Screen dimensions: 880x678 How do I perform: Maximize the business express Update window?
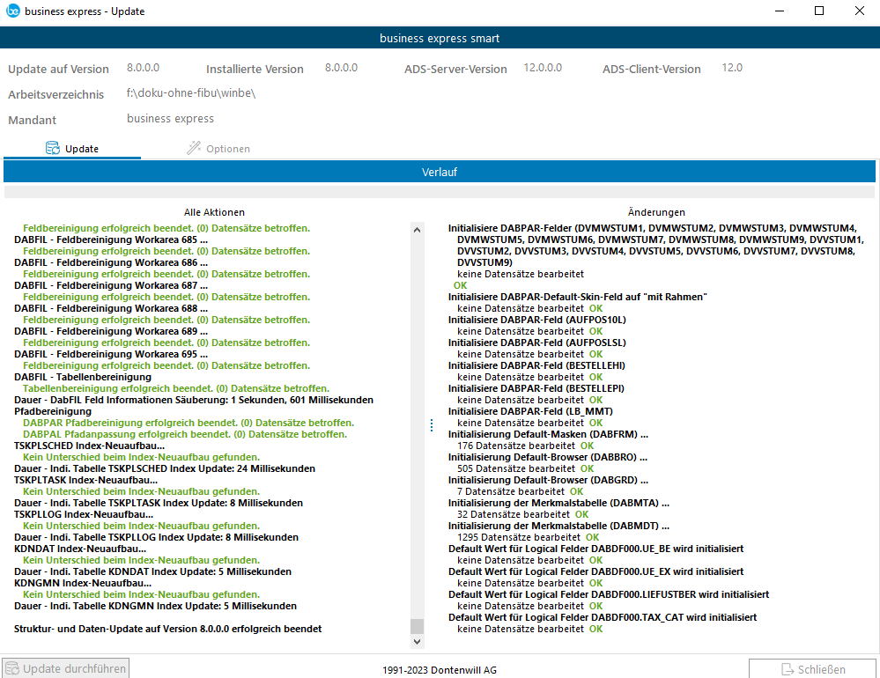coord(819,11)
